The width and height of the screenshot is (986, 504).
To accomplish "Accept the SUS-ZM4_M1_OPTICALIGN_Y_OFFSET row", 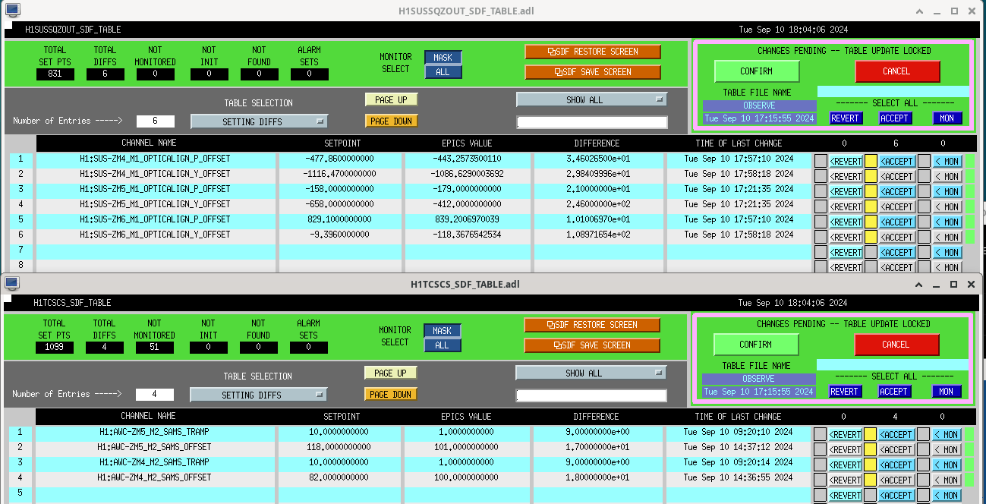I will click(x=896, y=176).
